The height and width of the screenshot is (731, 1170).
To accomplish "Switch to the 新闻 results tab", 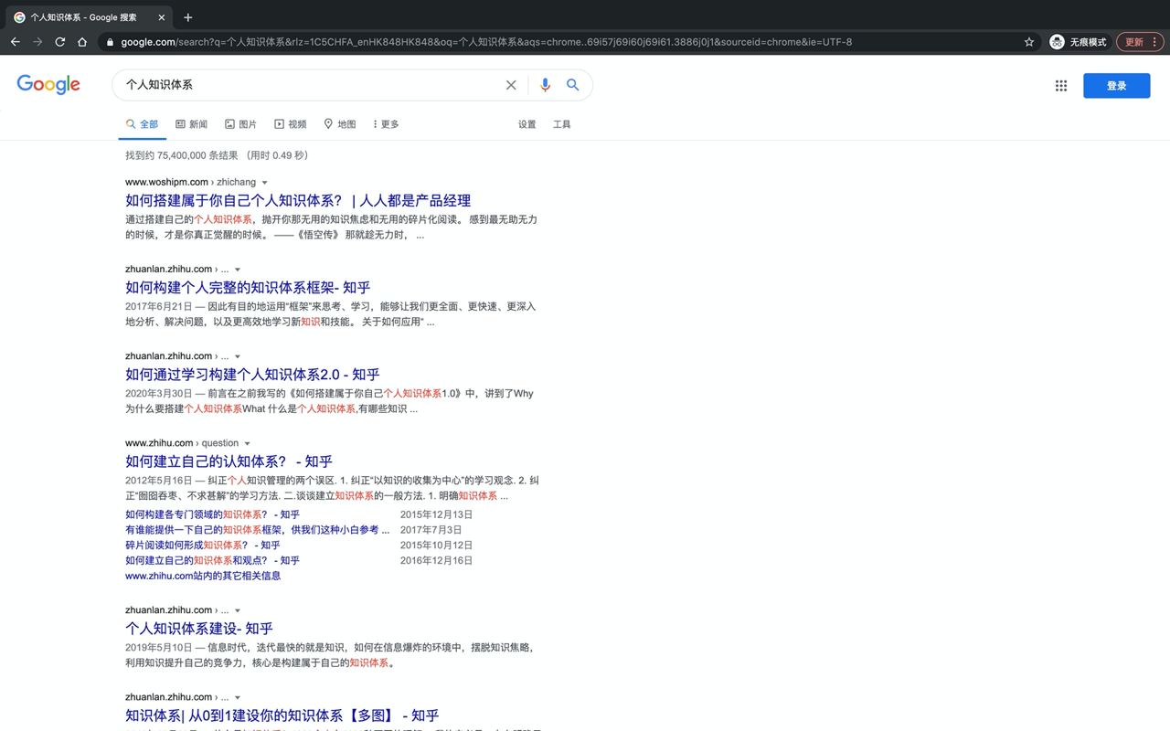I will 192,124.
